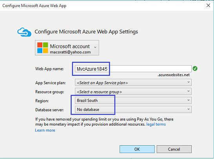This screenshot has height=159, width=214.
Task: Click inside the Web App name field
Action: tap(133, 69)
